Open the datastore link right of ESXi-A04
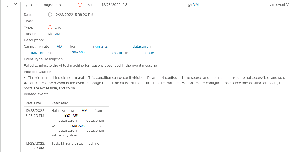Image resolution: width=294 pixels, height=152 pixels. (140, 47)
